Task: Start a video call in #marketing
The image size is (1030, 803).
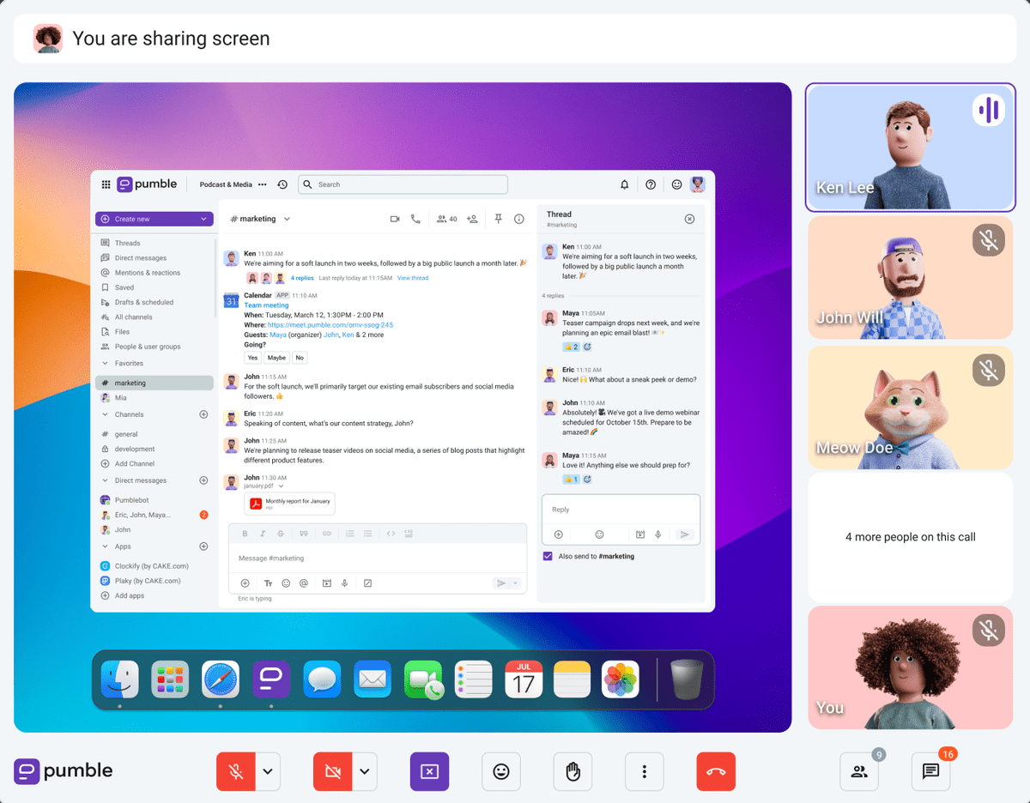Action: [x=395, y=219]
